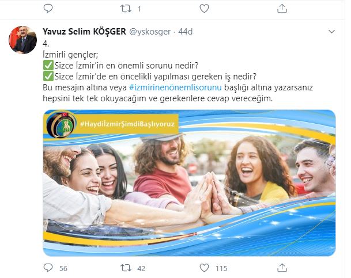Share Yavuz Selim KÖŞGER's tweet using share icon
Viewport: 351px width, 278px height.
[282, 268]
